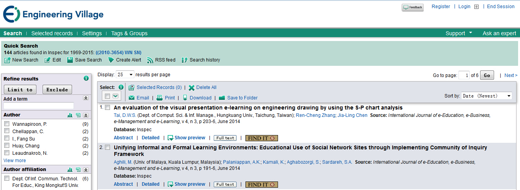
Task: Click the Author export data icon
Action: point(78,115)
